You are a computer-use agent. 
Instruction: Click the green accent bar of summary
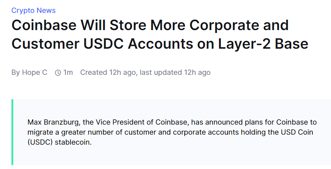point(13,132)
